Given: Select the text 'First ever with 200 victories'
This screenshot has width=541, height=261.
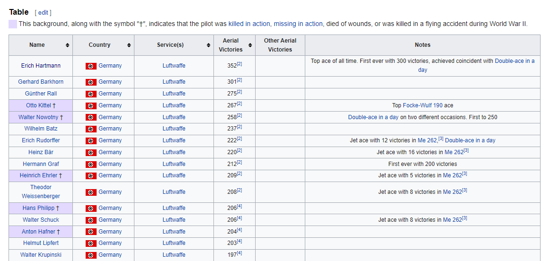Looking at the screenshot, I should tap(423, 164).
